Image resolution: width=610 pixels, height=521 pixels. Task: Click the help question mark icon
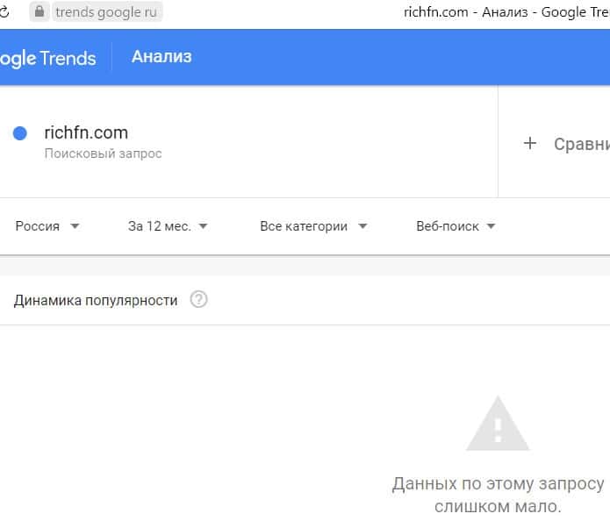pos(199,300)
